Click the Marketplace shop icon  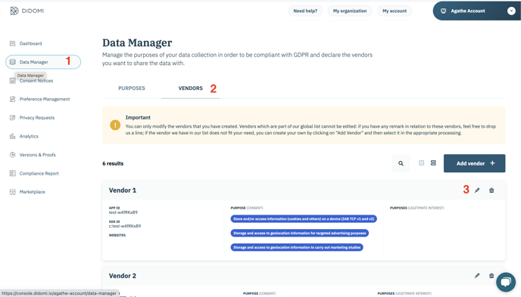tap(13, 192)
